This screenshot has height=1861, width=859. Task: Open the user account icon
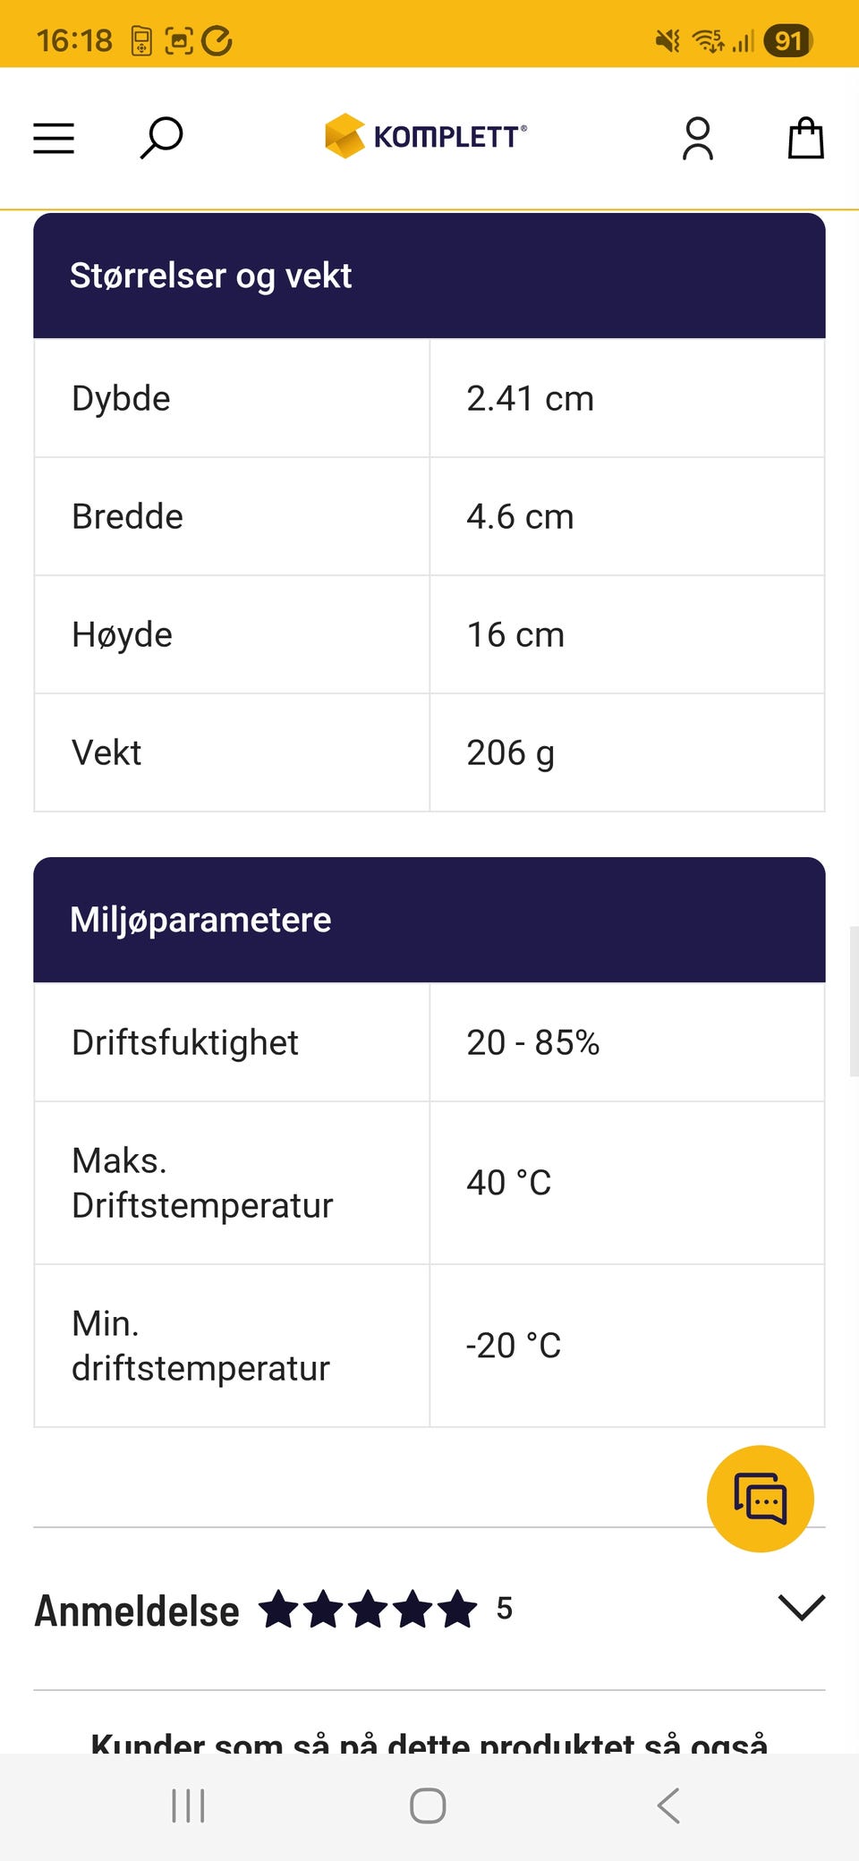point(697,139)
